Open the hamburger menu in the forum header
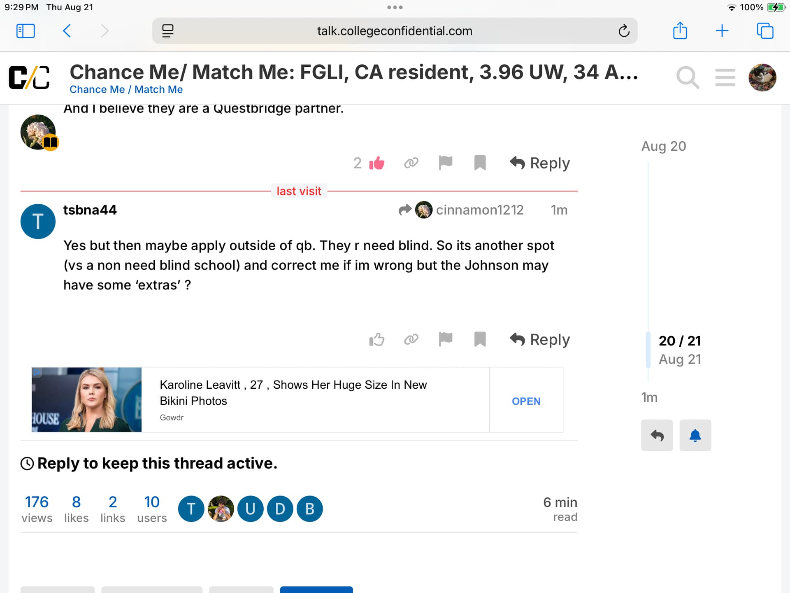790x593 pixels. (x=725, y=77)
